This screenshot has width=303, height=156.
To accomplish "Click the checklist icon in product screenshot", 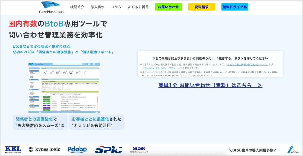I will click(77, 73).
